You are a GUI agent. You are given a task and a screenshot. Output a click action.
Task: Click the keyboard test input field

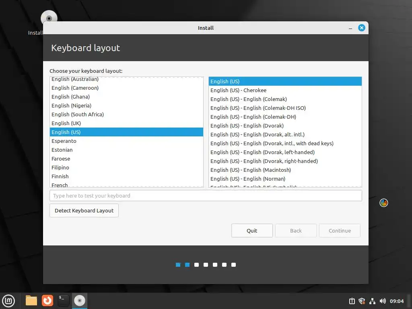point(206,196)
